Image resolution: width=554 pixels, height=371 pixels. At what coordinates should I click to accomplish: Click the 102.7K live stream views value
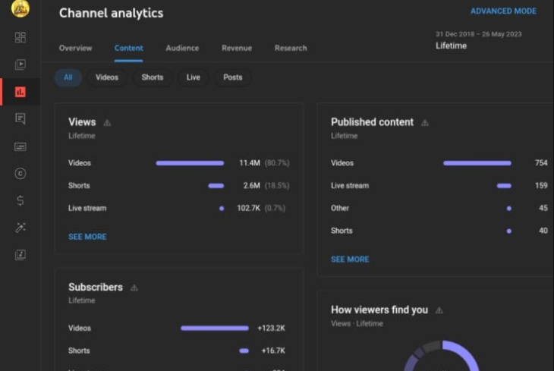pyautogui.click(x=249, y=209)
